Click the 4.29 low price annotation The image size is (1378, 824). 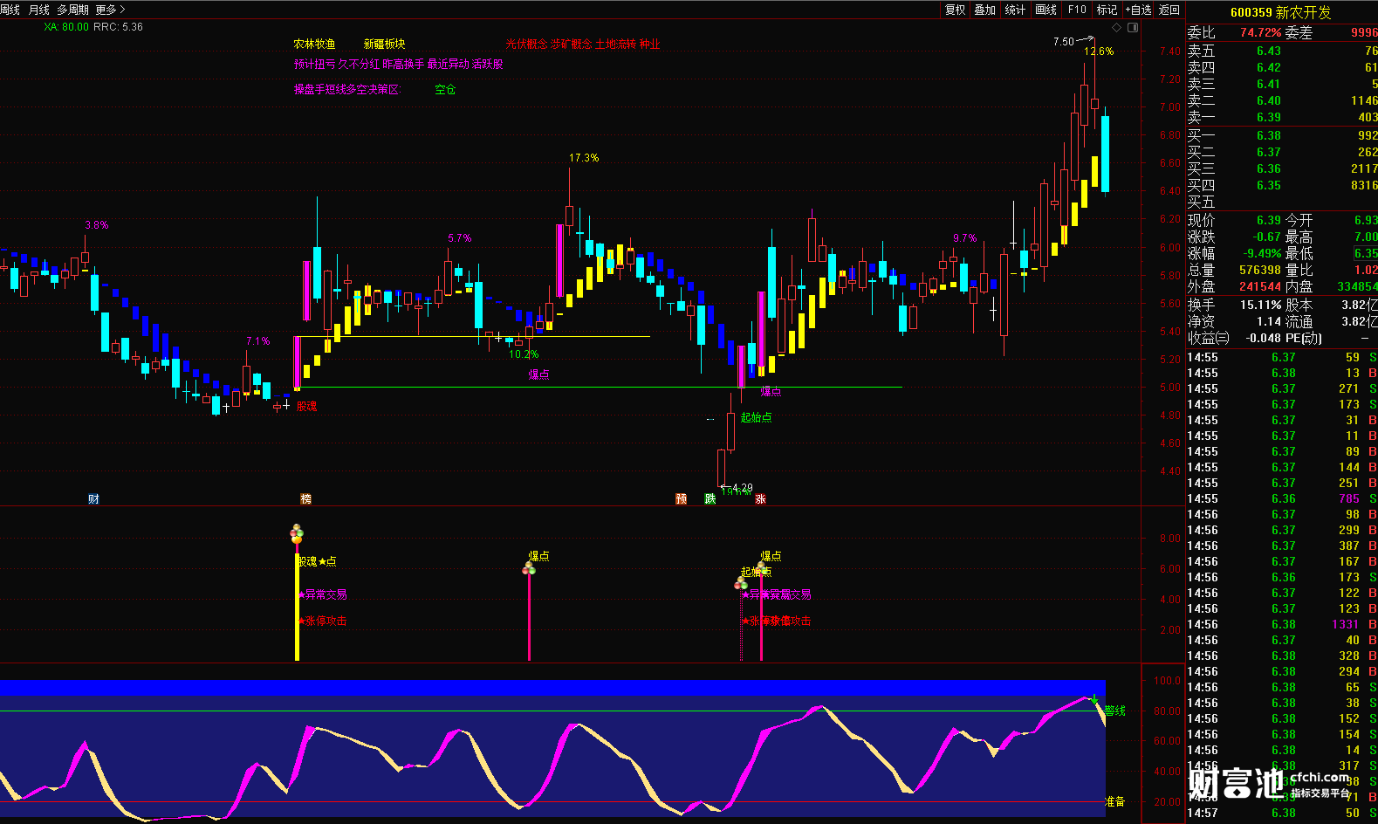tap(742, 488)
